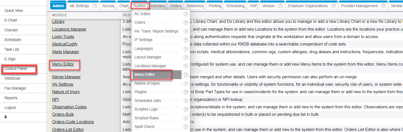Choose Scripted Logic from the System menu

146,109
